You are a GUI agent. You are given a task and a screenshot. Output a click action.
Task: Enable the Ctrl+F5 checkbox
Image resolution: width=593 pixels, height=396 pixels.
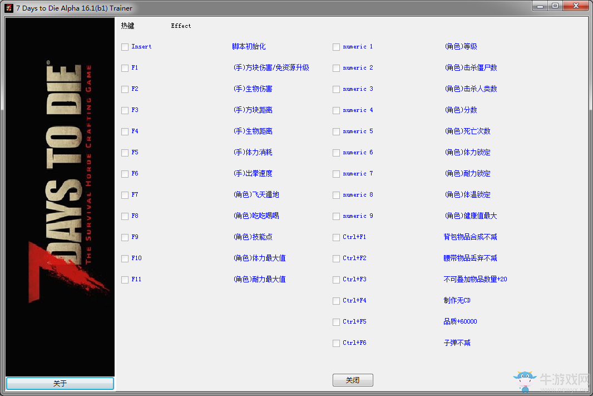[x=336, y=322]
